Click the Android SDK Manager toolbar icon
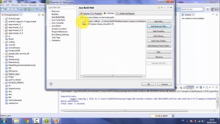The height and width of the screenshot is (124, 220). point(25,9)
